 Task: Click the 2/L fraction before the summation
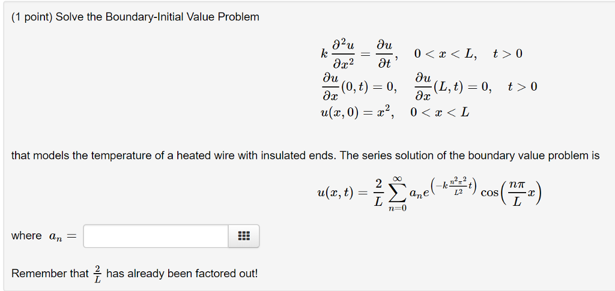pos(378,193)
